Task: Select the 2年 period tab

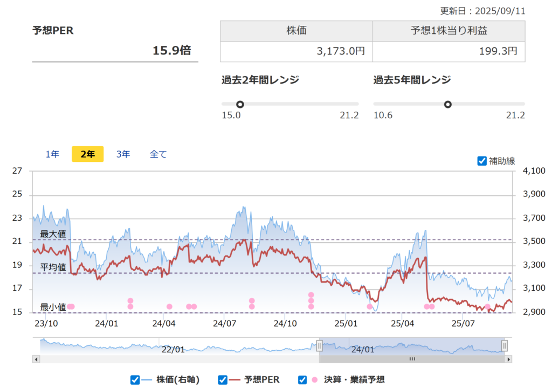Action: pyautogui.click(x=87, y=154)
